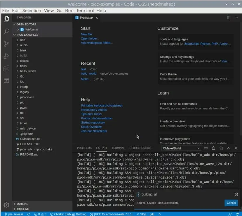Open notification settings gear for Building all
242x216 pixels.
pyautogui.click(x=236, y=195)
